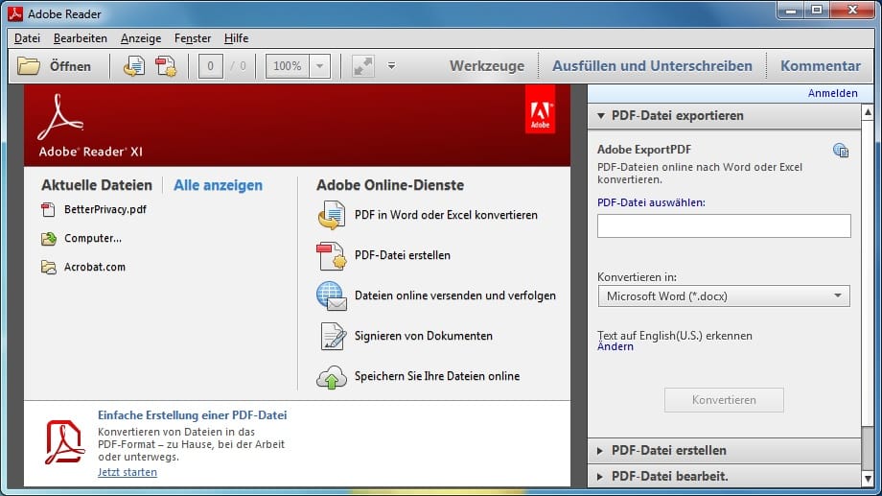Click the Ändern language link

[x=615, y=346]
